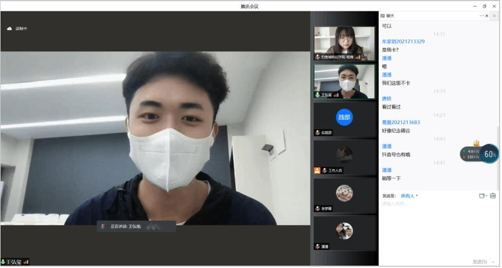Viewport: 502px width, 268px height.
Task: Click the 60% network speed floating widget
Action: pyautogui.click(x=489, y=154)
